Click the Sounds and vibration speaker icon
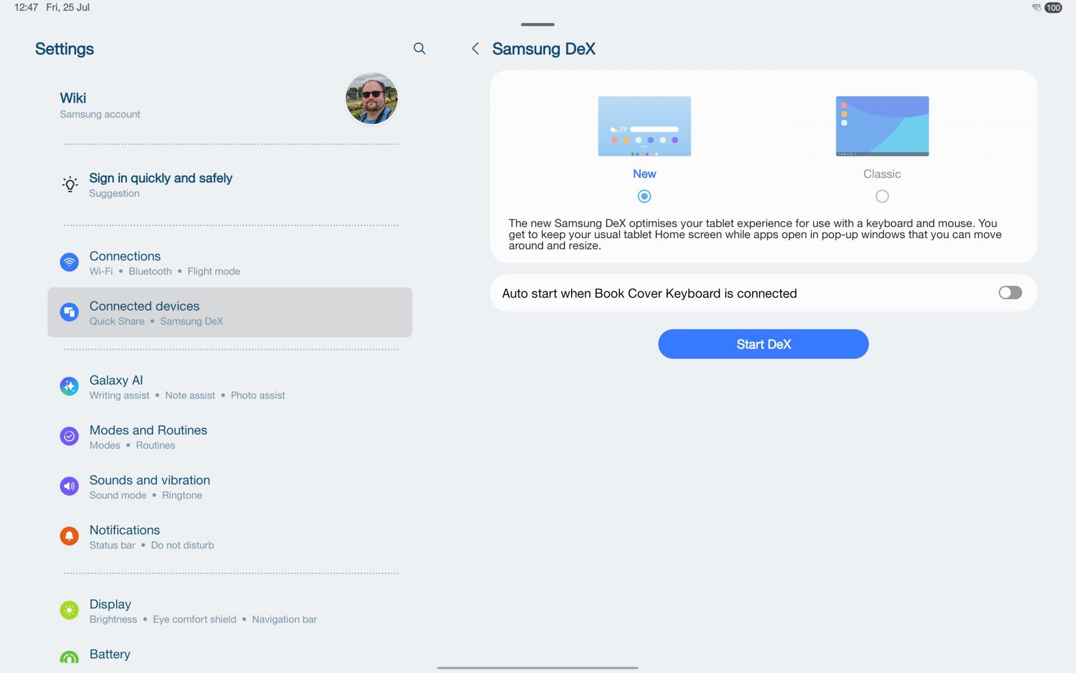 click(x=69, y=486)
